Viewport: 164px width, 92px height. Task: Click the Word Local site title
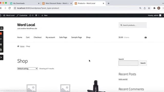(x=26, y=25)
